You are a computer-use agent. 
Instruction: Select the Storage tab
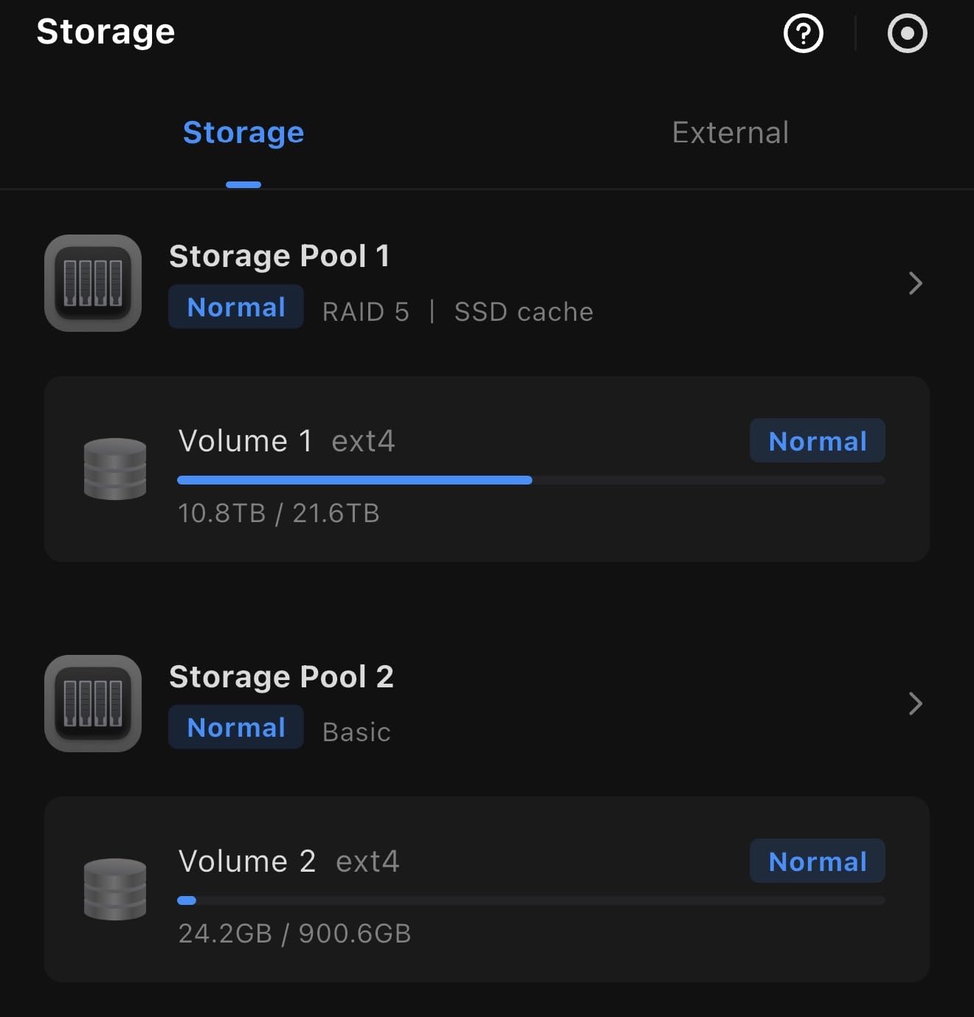[x=243, y=133]
